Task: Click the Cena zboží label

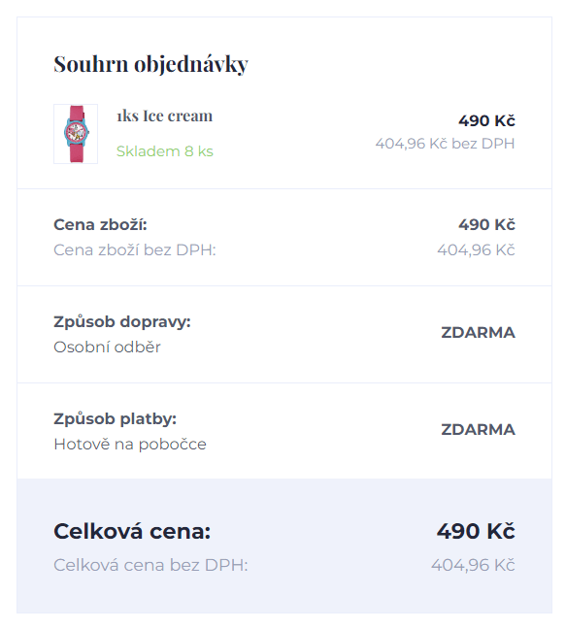Action: pos(100,224)
